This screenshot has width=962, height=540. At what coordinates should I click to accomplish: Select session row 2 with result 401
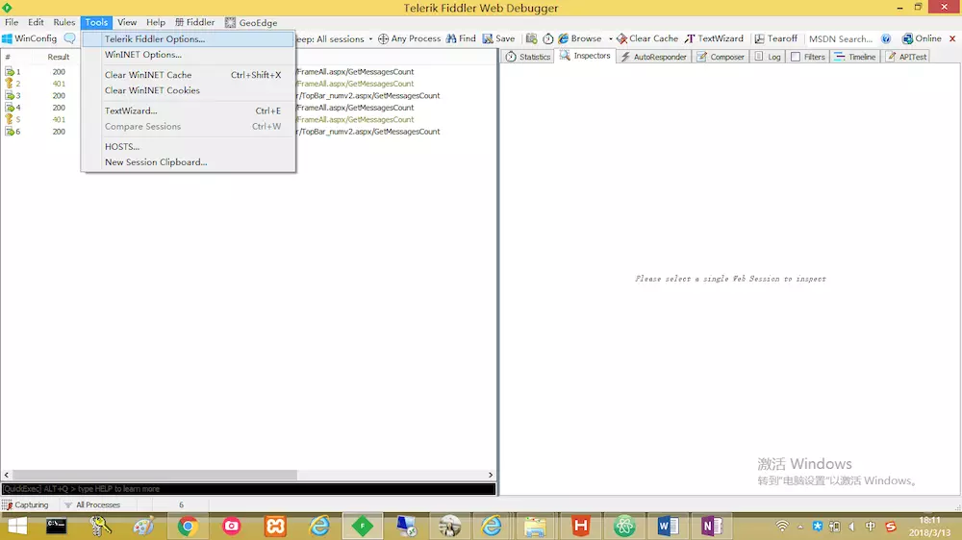pos(248,84)
